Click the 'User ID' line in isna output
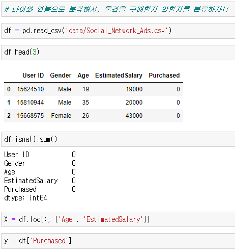This screenshot has height=252, width=235. tap(40, 155)
